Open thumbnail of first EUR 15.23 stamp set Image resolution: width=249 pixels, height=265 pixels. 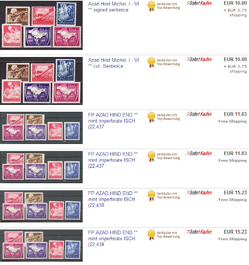tap(41, 206)
